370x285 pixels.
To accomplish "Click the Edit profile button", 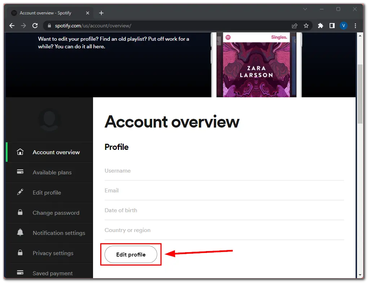I will (131, 255).
